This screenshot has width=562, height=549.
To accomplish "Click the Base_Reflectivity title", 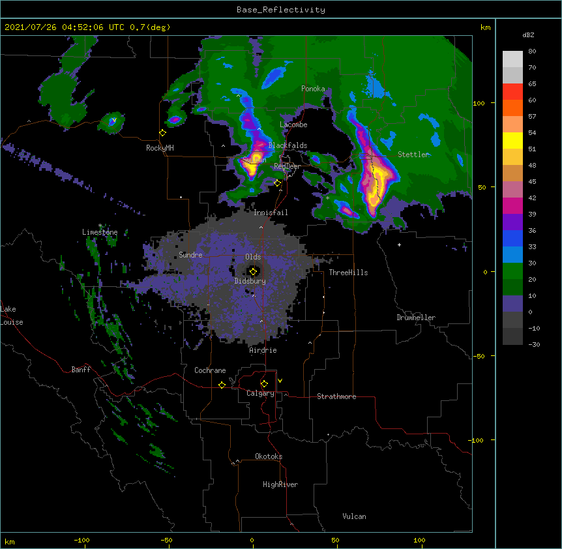I will pos(281,10).
